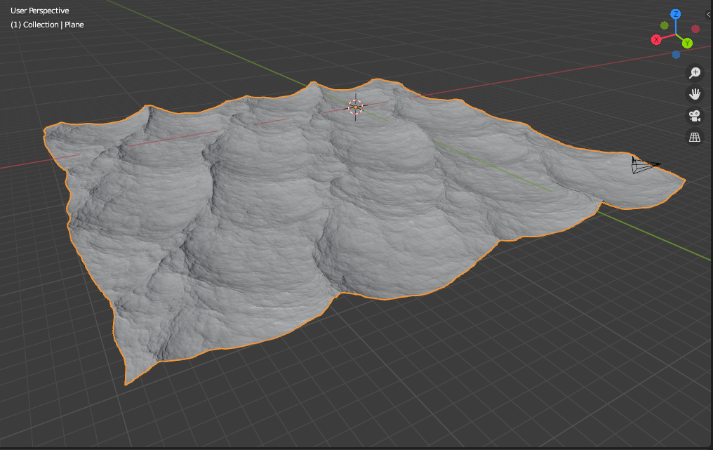
Task: Click the X axis on the navigation gizmo
Action: (x=656, y=39)
